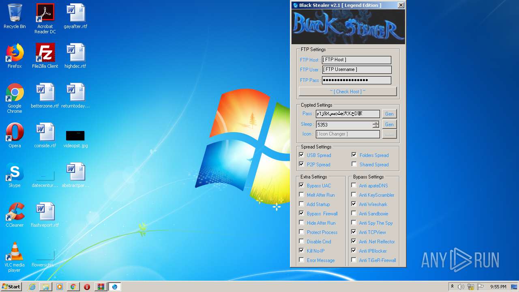This screenshot has height=292, width=519.
Task: Open Windows Explorer folder in taskbar
Action: [x=46, y=287]
